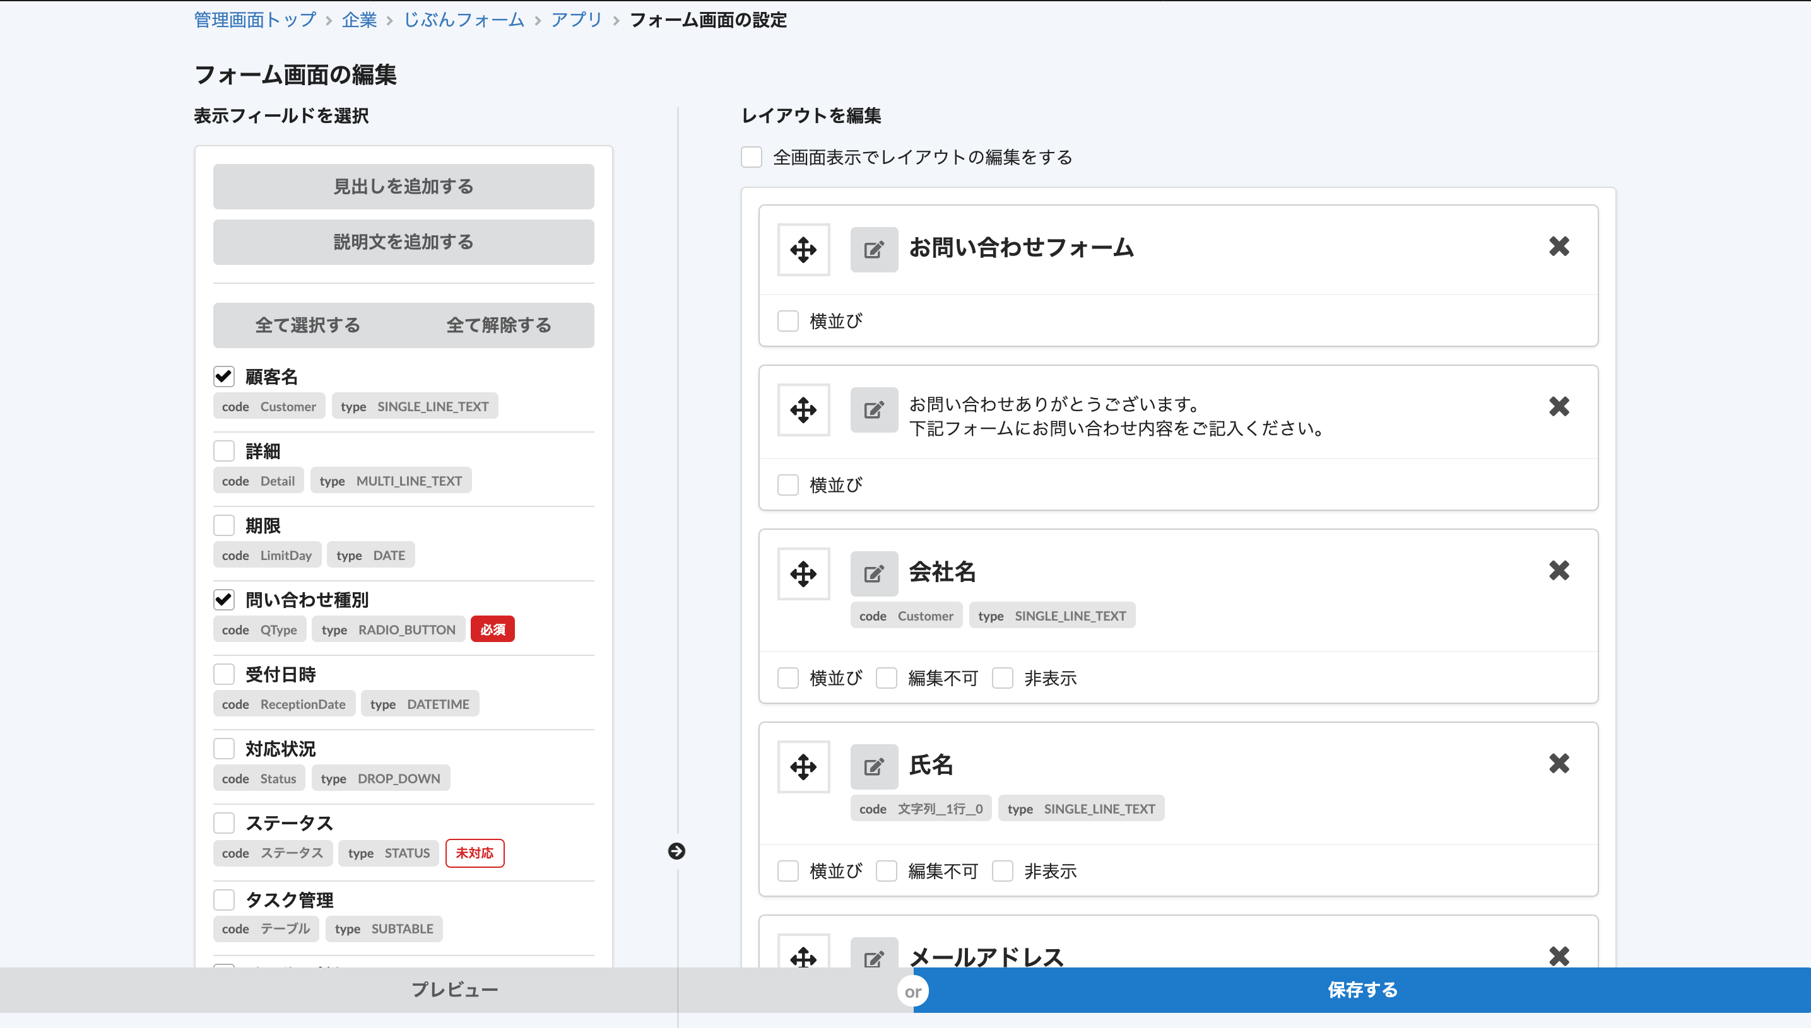Click 見出しを追加する button
The width and height of the screenshot is (1811, 1028).
(x=403, y=187)
